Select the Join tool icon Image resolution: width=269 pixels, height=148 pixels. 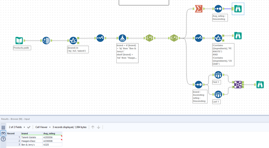click(x=238, y=85)
